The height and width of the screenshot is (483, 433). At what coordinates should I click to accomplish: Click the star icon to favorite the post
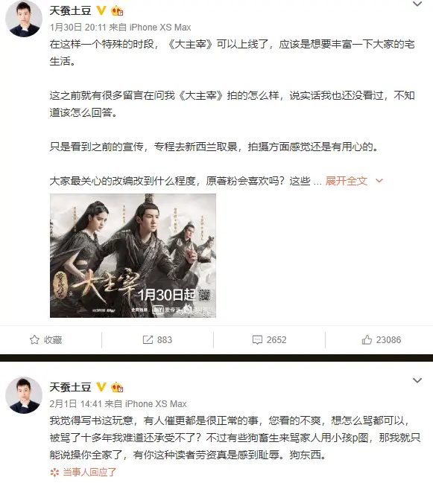[34, 340]
